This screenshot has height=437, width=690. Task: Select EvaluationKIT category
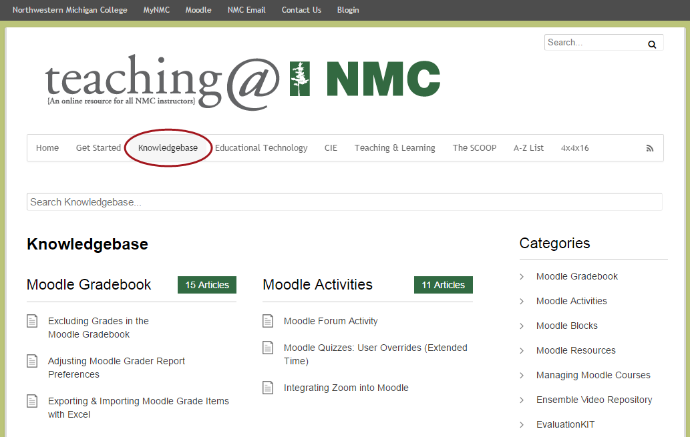coord(565,424)
